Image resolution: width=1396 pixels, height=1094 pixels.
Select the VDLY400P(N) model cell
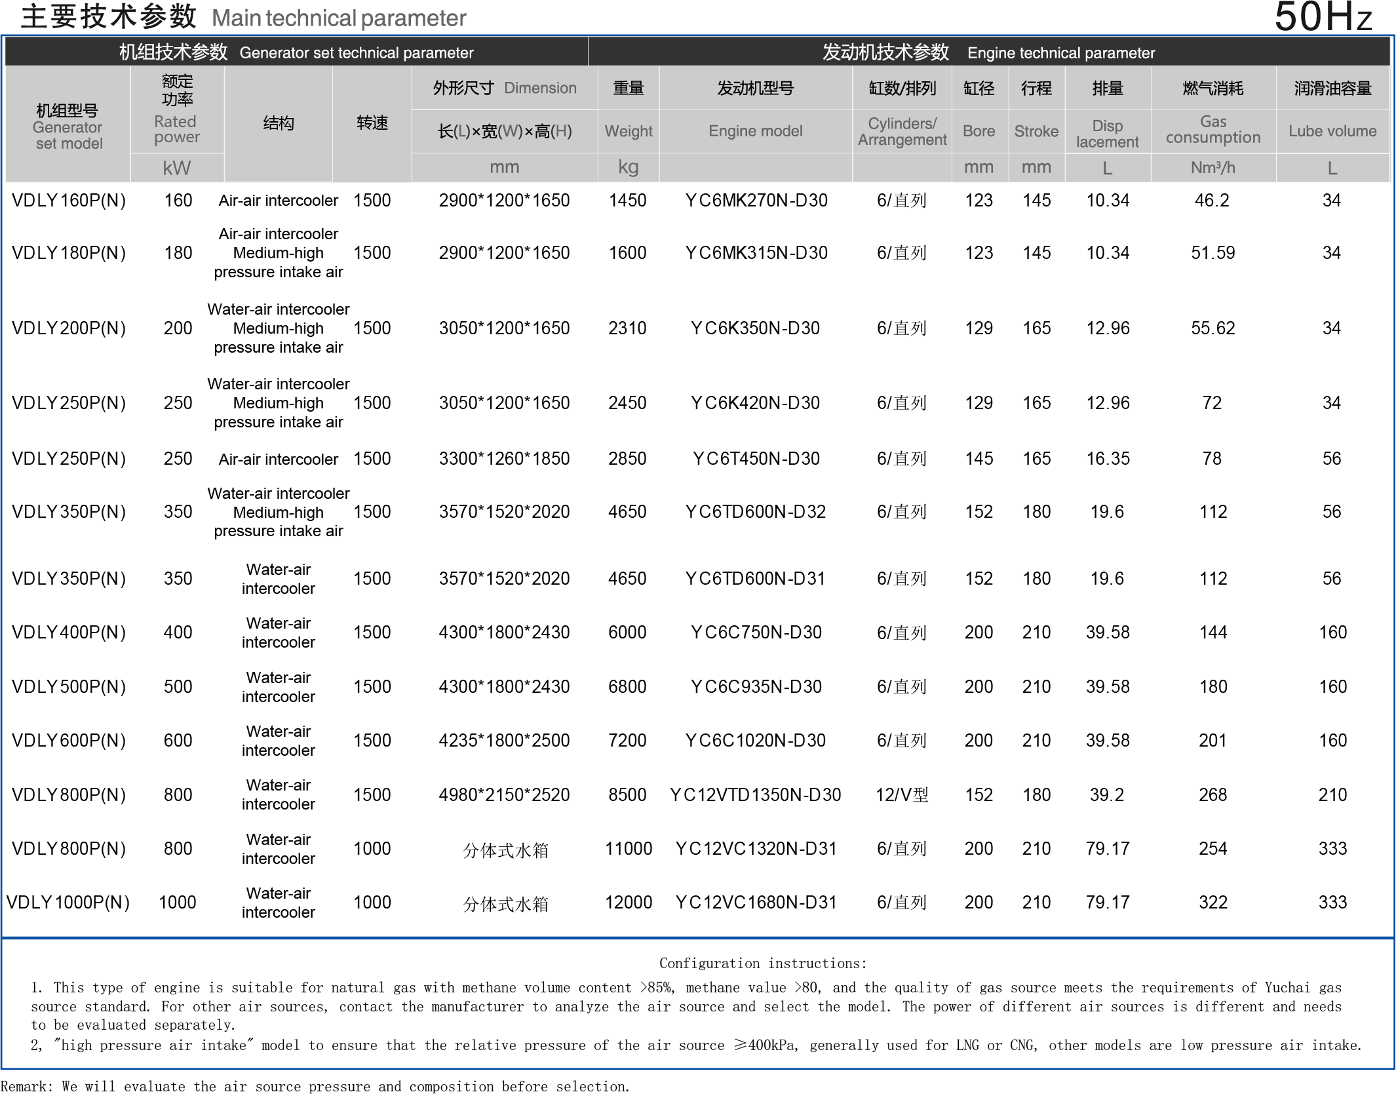68,633
